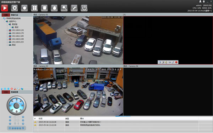This screenshot has width=213, height=133.
Task: Select the four-pane grid layout icon
Action: (x=34, y=8)
